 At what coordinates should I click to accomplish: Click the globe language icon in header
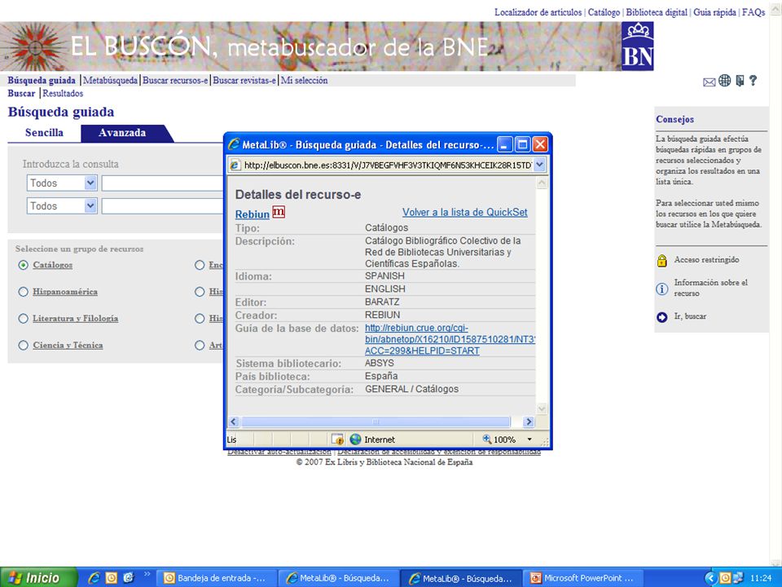(x=725, y=81)
